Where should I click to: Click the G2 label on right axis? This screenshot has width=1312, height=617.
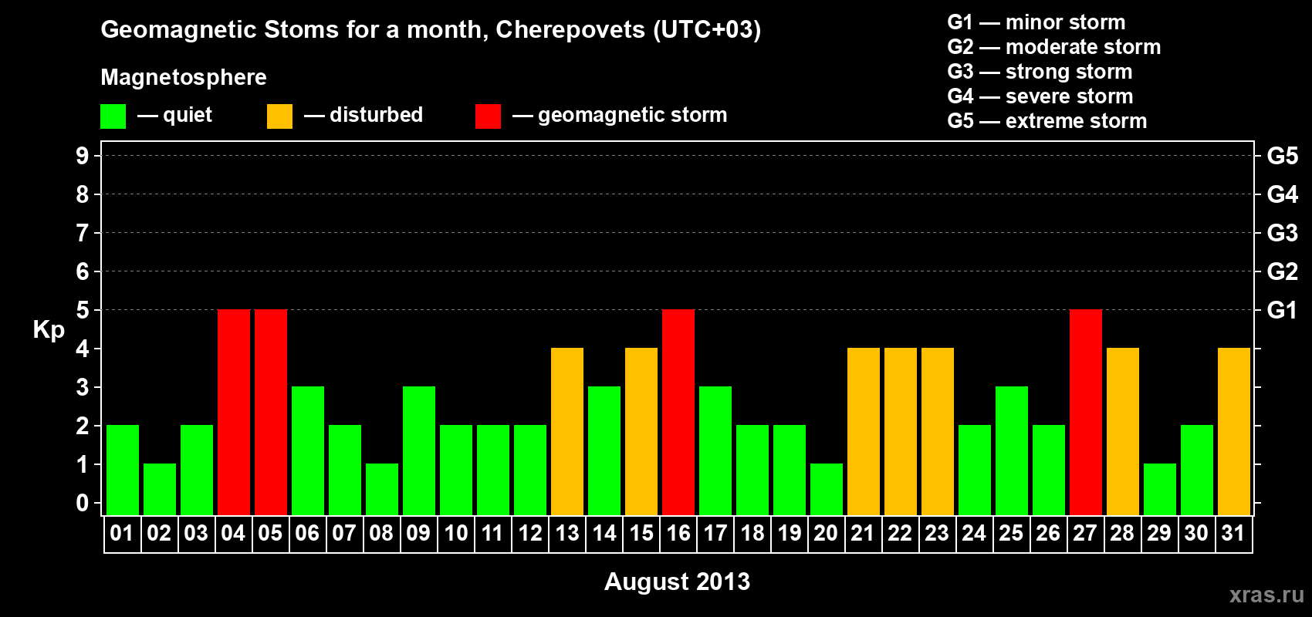pyautogui.click(x=1283, y=271)
